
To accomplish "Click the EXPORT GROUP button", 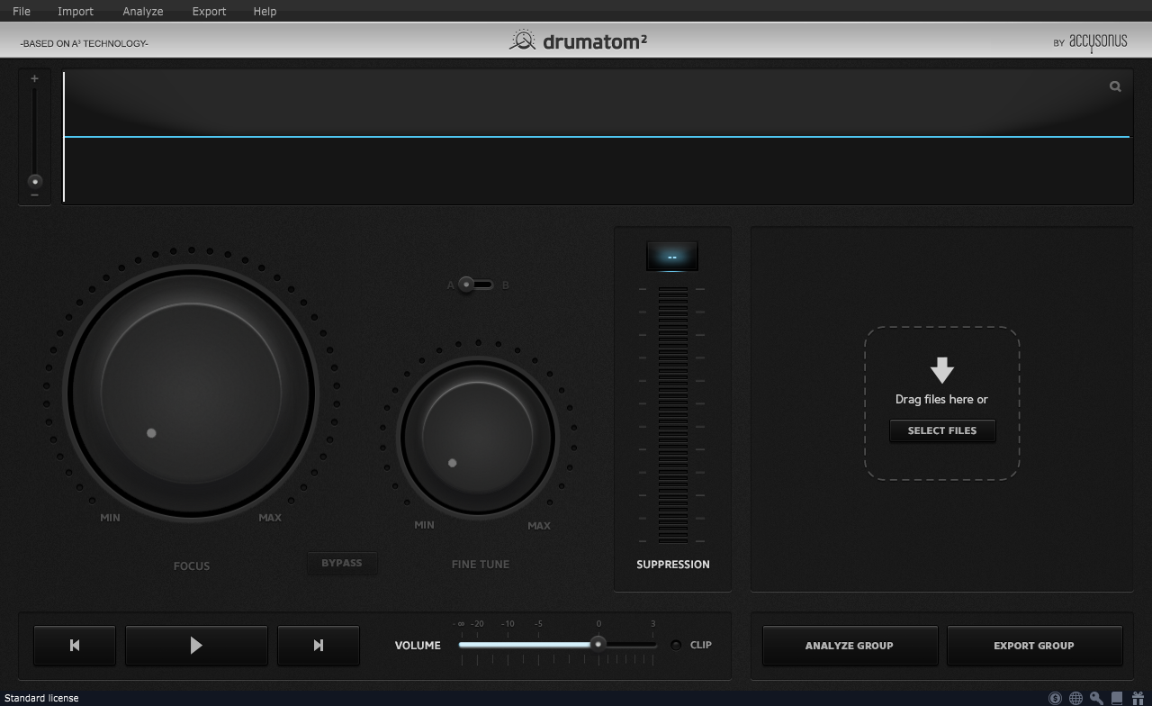I will [x=1034, y=645].
